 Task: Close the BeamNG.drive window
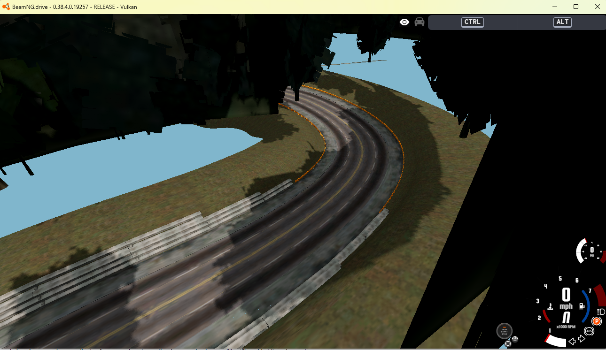point(597,7)
